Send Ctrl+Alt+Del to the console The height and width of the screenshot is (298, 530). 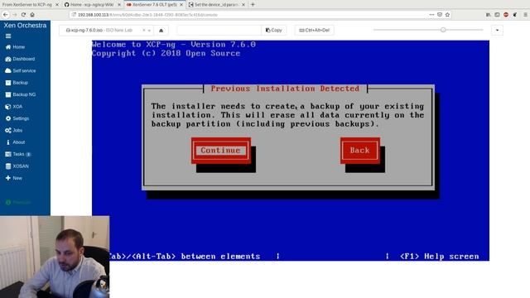click(x=315, y=30)
